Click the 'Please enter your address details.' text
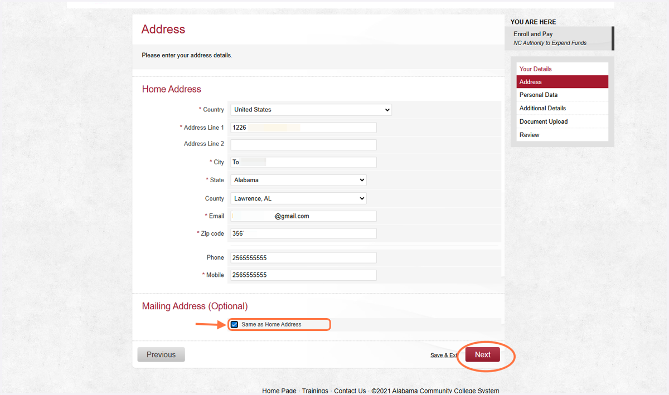This screenshot has width=669, height=395. click(x=187, y=56)
